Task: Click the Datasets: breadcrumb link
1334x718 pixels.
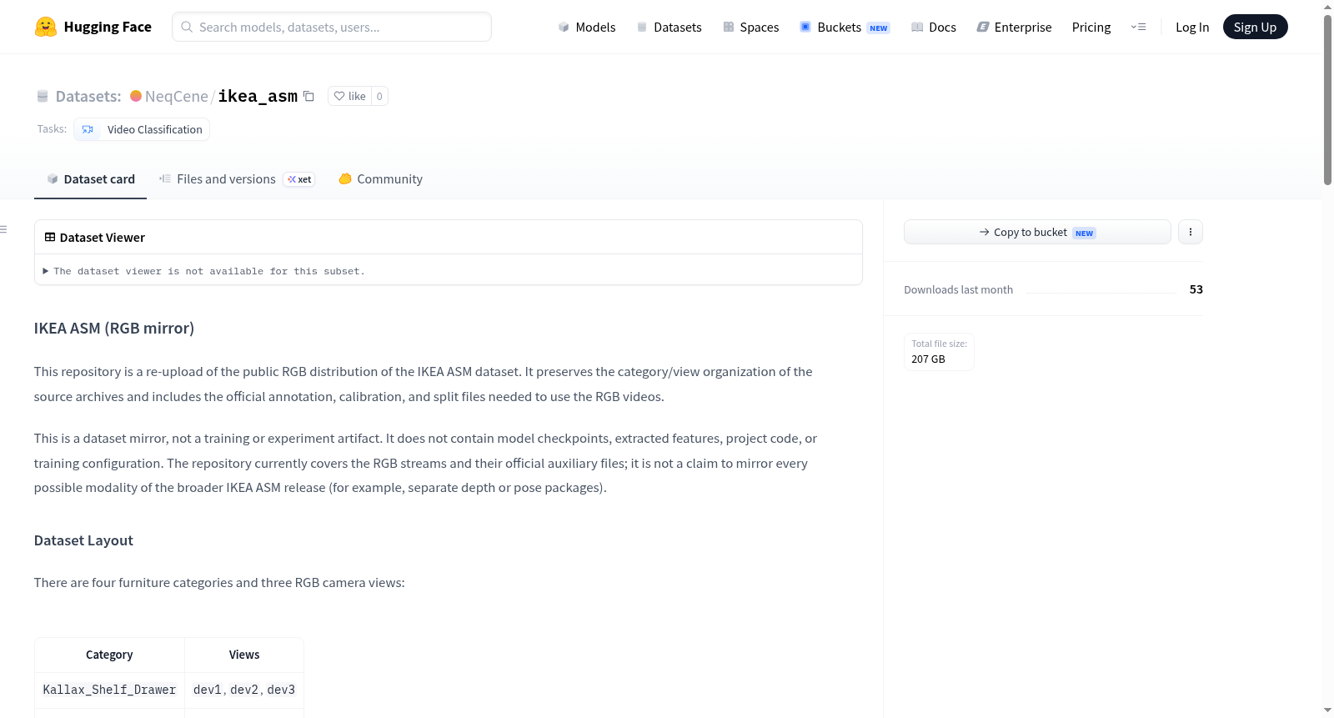Action: pos(88,96)
